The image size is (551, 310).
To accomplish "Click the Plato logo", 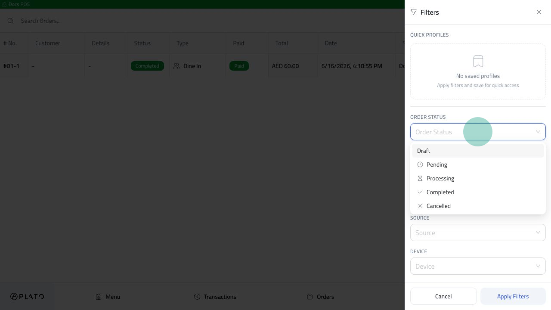I will pyautogui.click(x=27, y=297).
